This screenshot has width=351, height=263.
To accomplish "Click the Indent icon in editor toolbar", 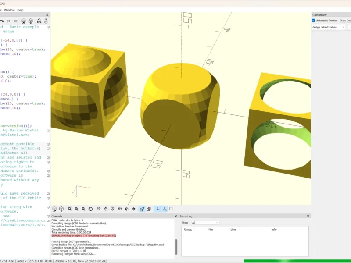I will [x=15, y=21].
